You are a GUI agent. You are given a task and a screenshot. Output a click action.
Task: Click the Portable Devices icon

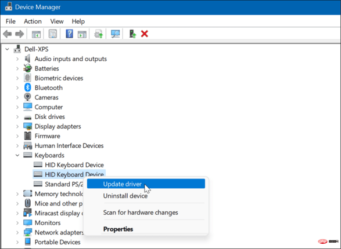coord(28,242)
